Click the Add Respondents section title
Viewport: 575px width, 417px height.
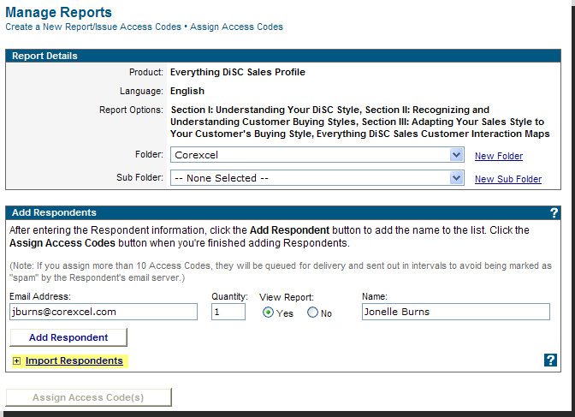point(54,212)
